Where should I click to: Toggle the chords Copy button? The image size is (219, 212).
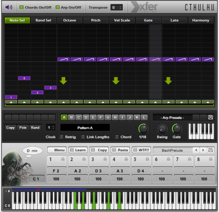click(99, 150)
